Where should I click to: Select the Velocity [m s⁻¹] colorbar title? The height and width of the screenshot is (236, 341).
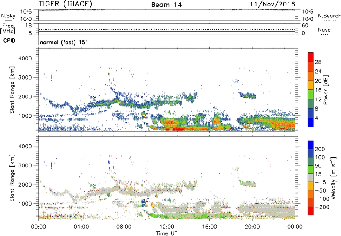tap(333, 178)
